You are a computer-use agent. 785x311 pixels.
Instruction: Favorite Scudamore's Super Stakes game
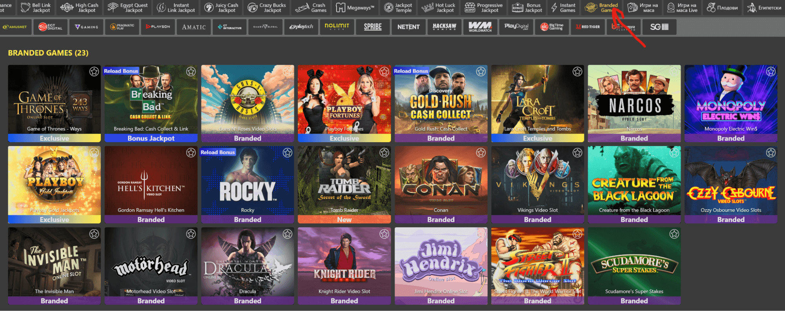pyautogui.click(x=674, y=234)
